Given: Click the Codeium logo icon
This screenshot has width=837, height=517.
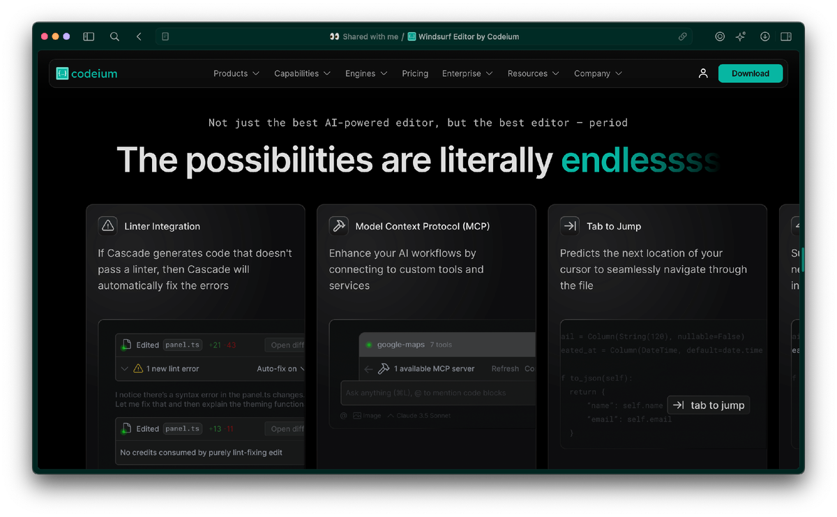Looking at the screenshot, I should click(62, 73).
